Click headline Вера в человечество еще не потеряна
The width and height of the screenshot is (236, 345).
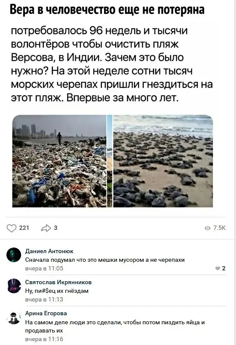pyautogui.click(x=107, y=9)
